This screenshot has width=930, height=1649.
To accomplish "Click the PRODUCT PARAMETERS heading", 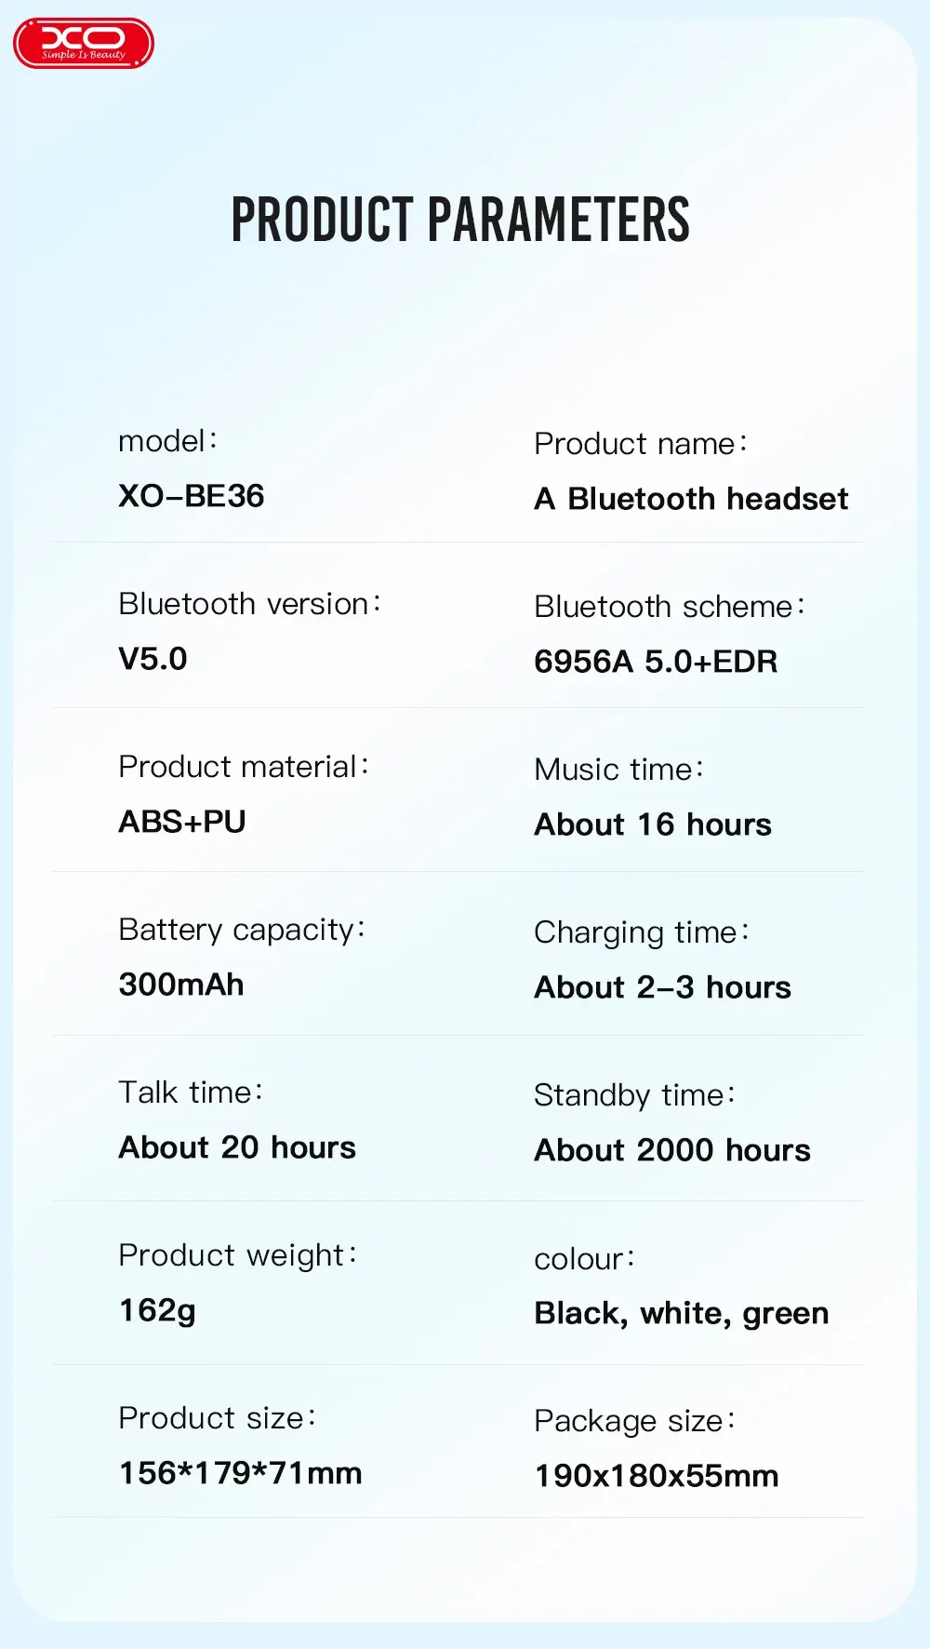I will [460, 221].
